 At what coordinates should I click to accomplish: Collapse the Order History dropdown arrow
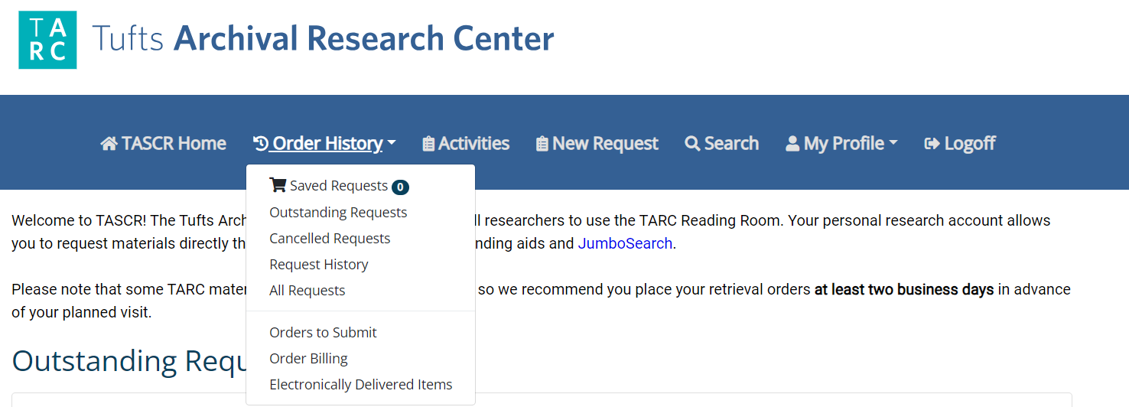(x=391, y=144)
